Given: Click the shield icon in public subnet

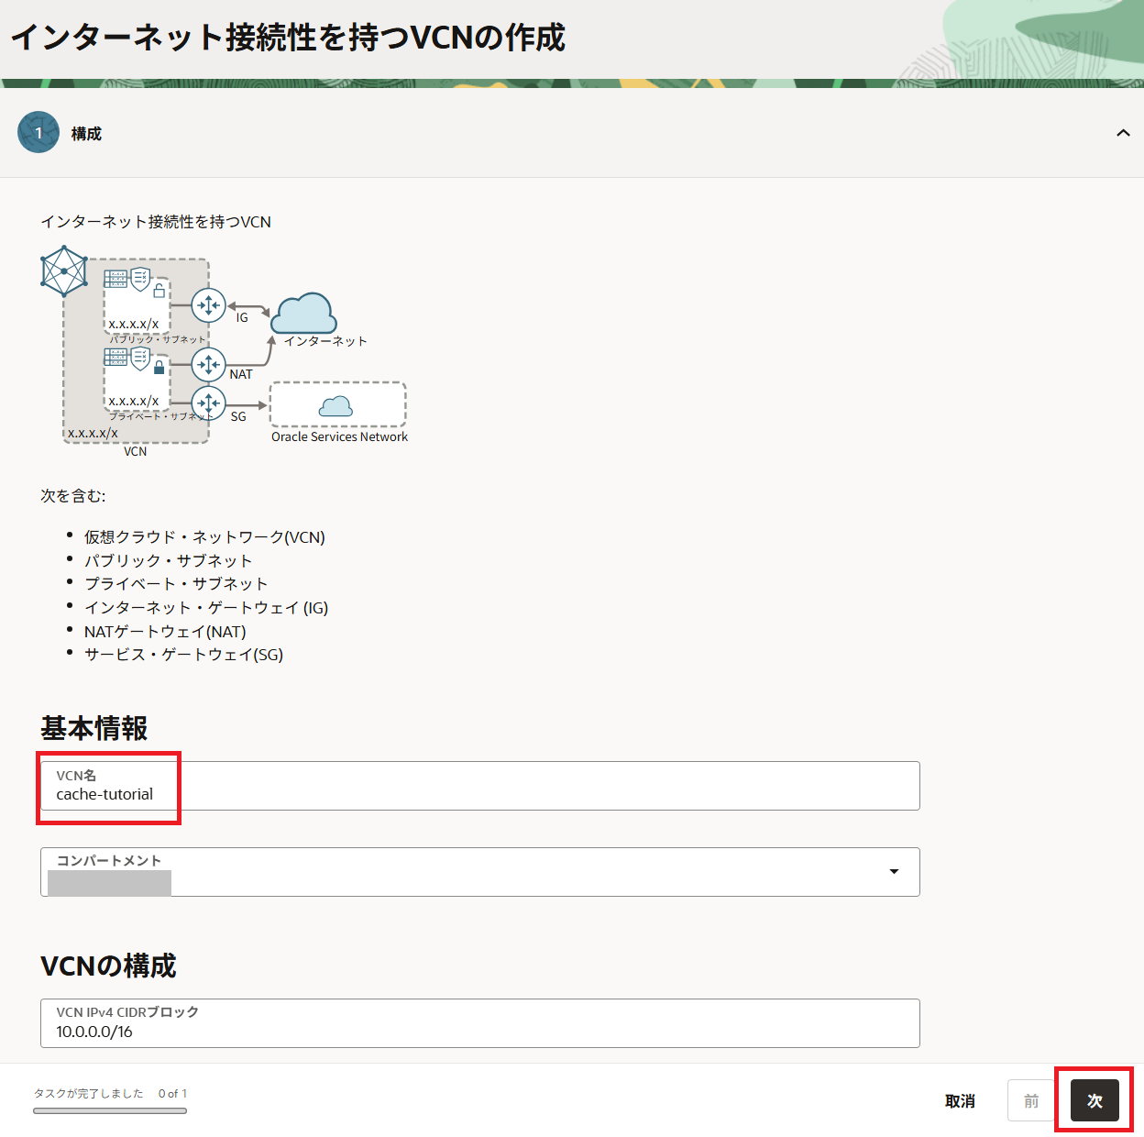Looking at the screenshot, I should coord(140,279).
